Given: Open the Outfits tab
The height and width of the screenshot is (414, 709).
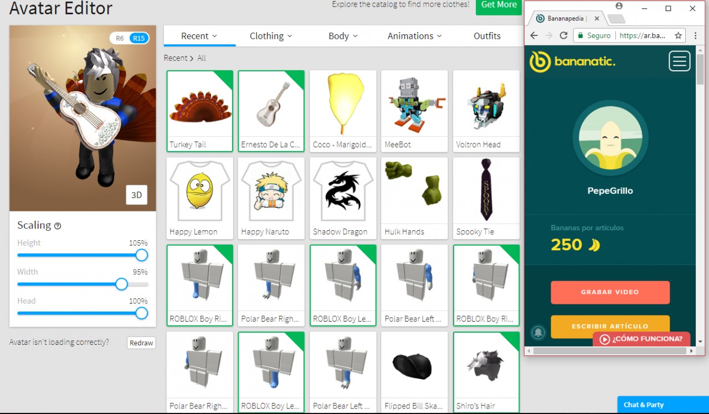Looking at the screenshot, I should pos(487,36).
